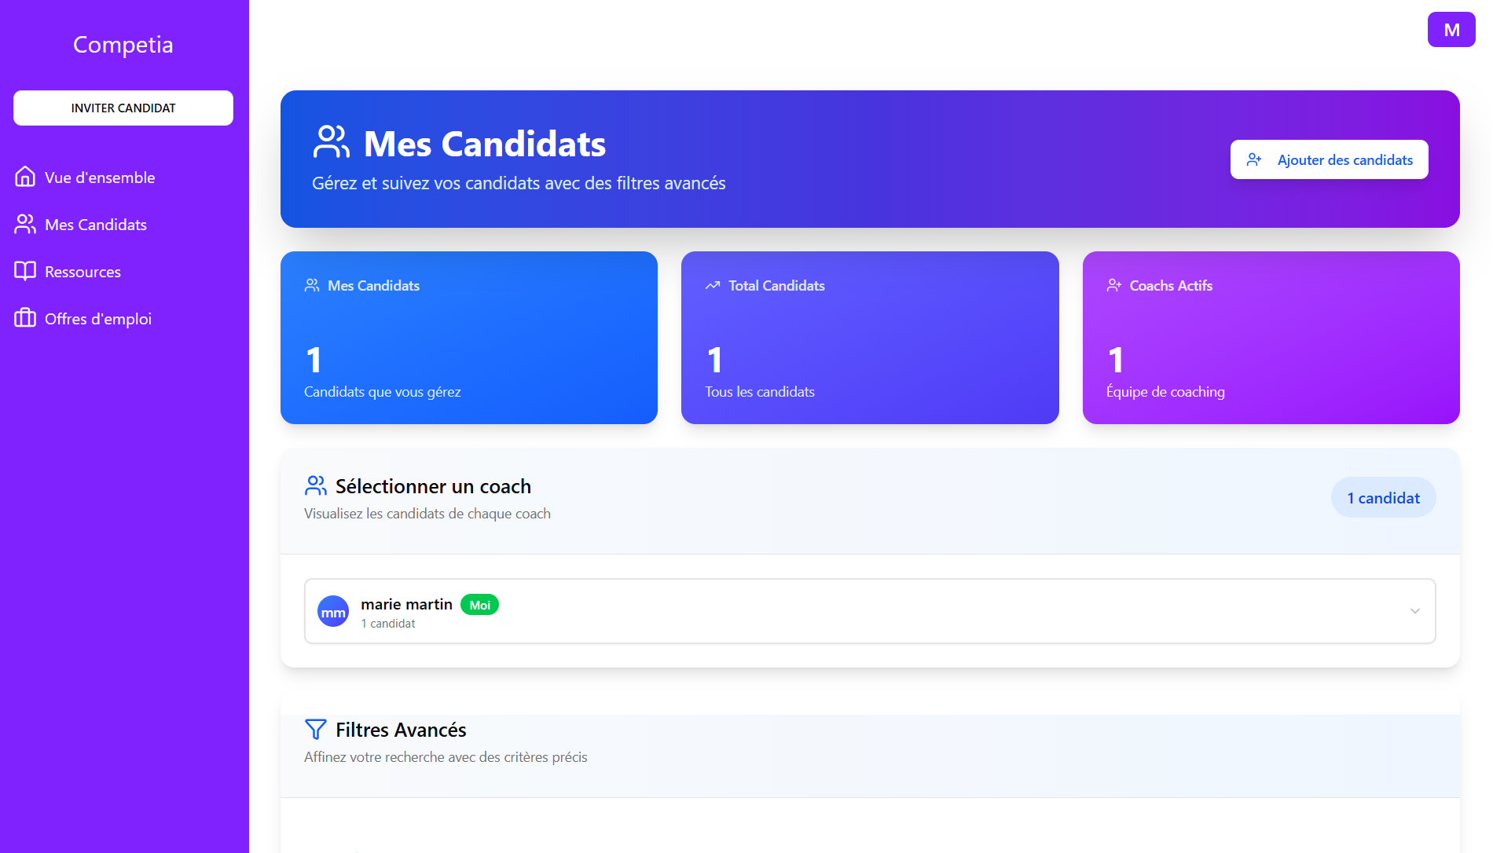Open Offres d'emploi page
Viewport: 1493px width, 853px height.
(x=98, y=319)
